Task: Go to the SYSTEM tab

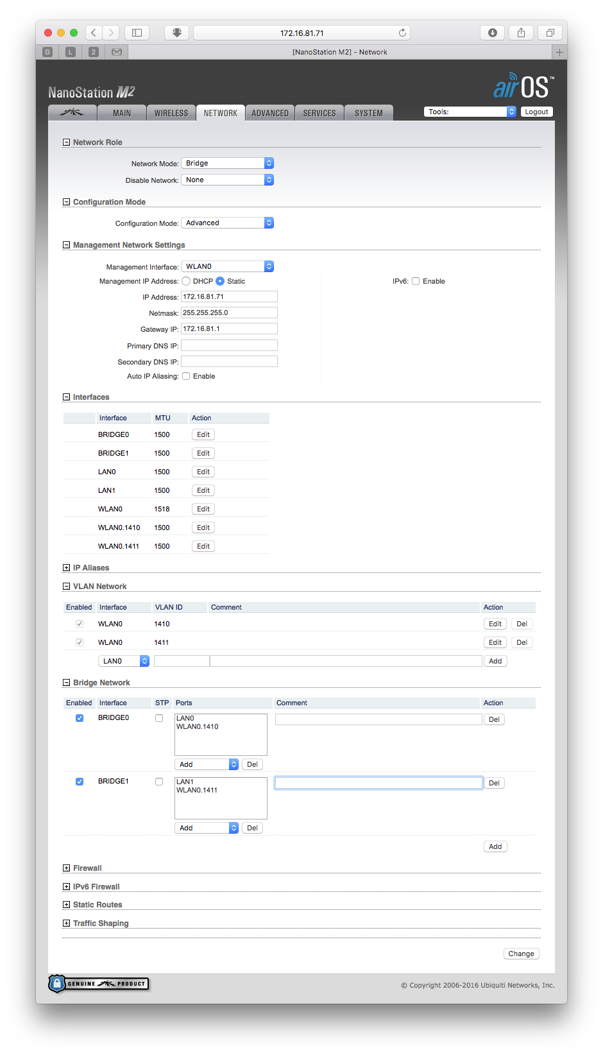Action: pos(369,113)
